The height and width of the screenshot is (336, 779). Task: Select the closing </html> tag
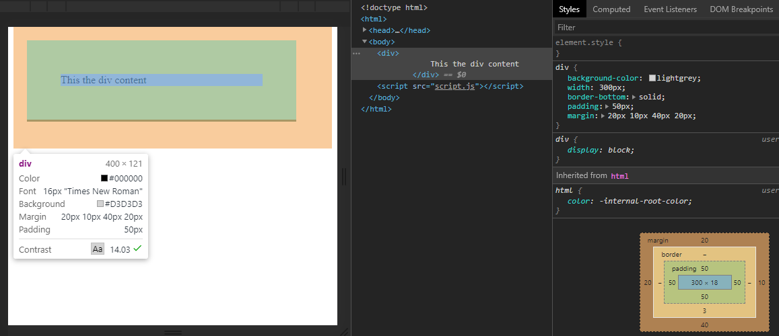click(376, 109)
